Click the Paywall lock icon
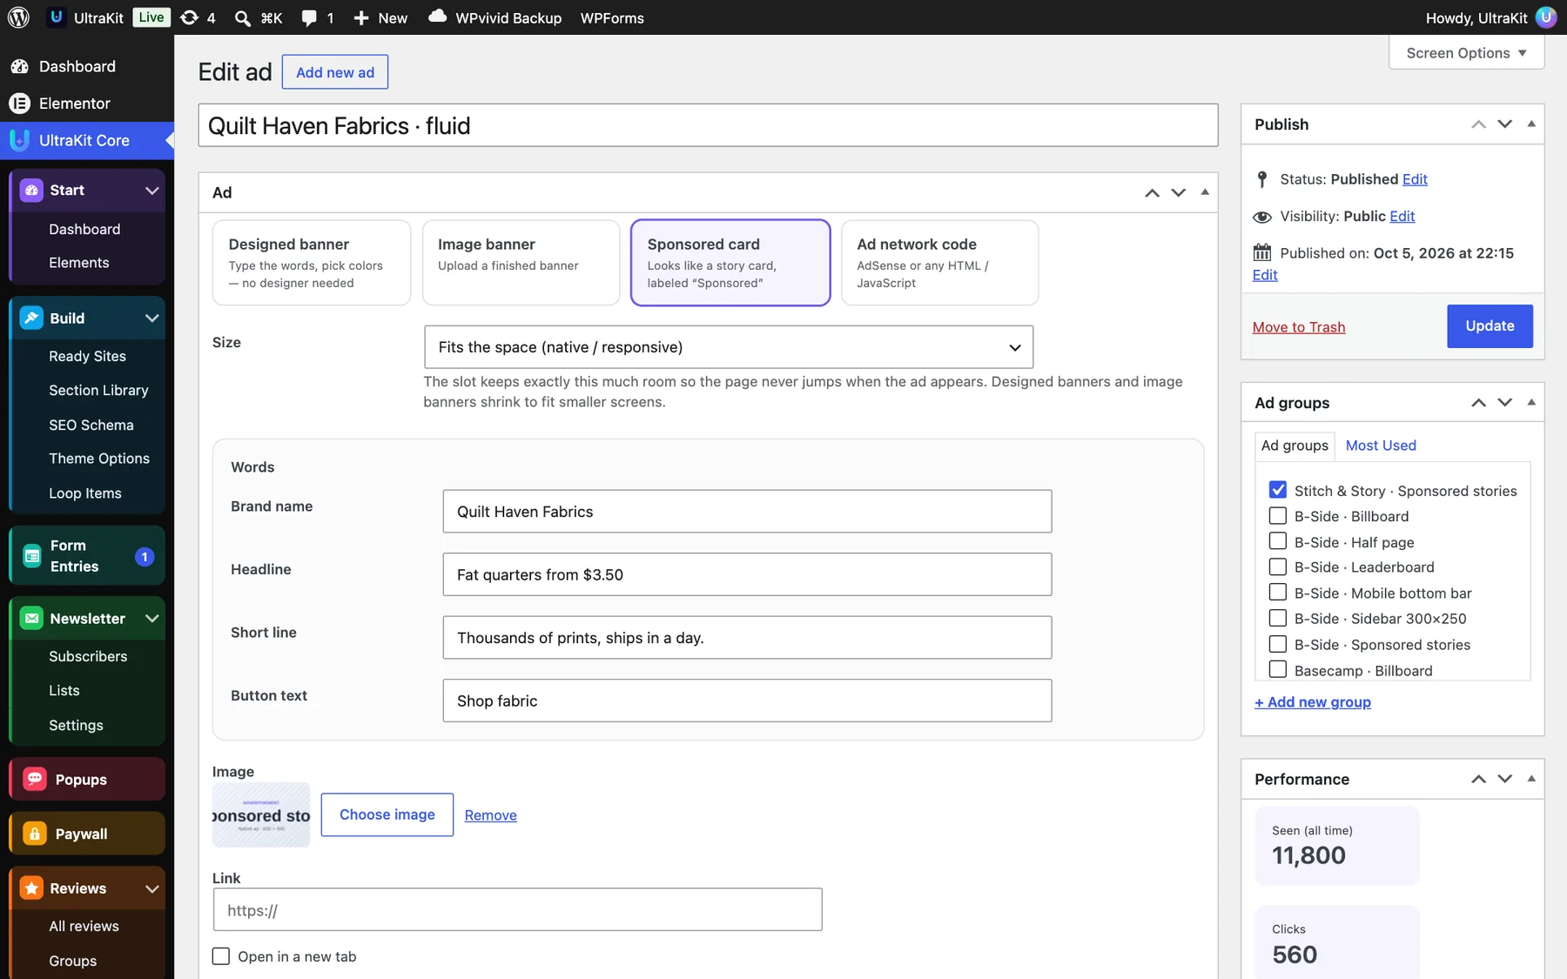The height and width of the screenshot is (979, 1567). click(35, 834)
